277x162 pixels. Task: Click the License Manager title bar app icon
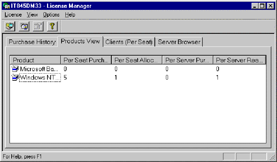[6, 6]
